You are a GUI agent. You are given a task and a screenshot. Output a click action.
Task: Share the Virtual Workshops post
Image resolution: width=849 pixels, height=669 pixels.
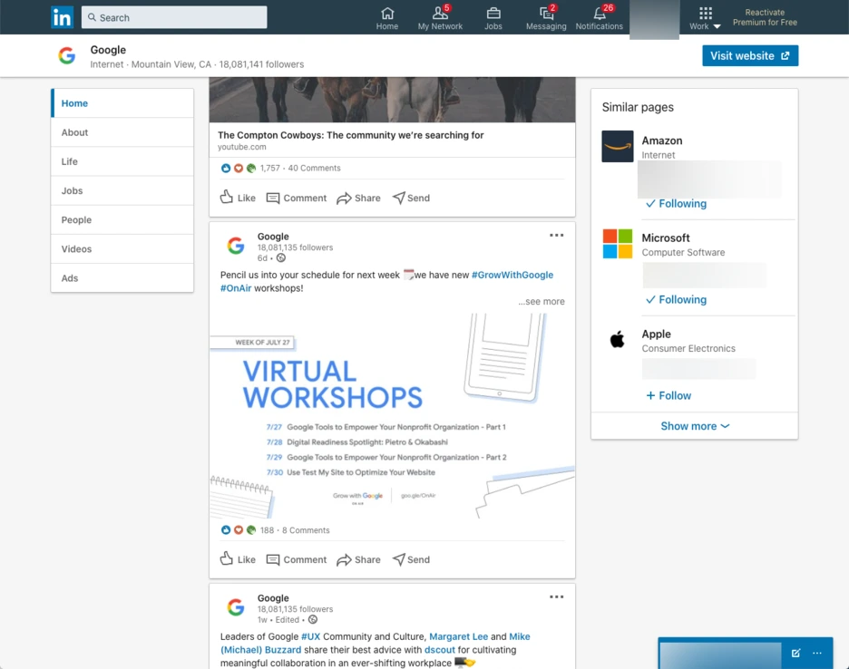(x=358, y=559)
